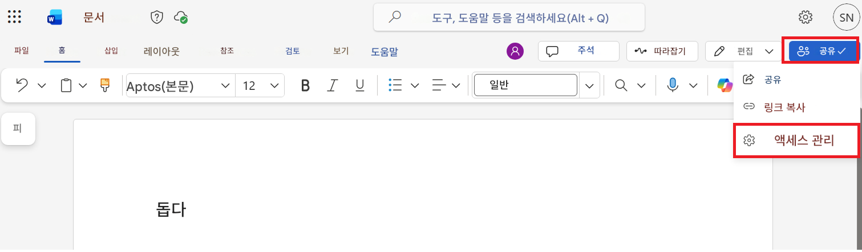Paste from the clipboard icon
The height and width of the screenshot is (252, 862).
coord(67,85)
